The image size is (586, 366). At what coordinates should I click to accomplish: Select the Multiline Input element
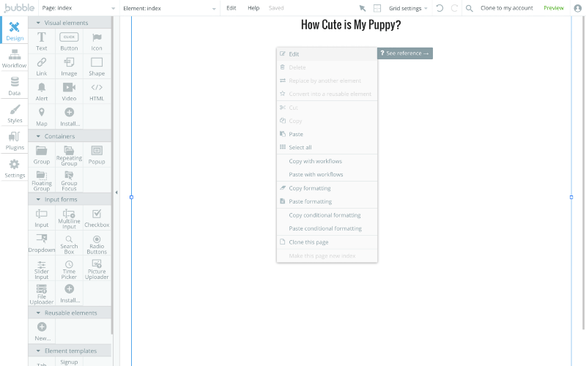[x=69, y=218]
